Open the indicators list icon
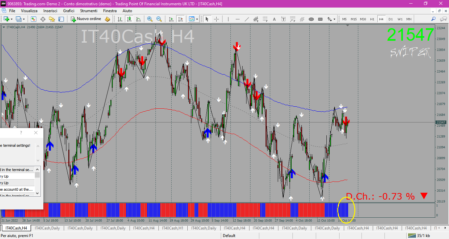Screen dimensions: 449x239 tap(192, 19)
